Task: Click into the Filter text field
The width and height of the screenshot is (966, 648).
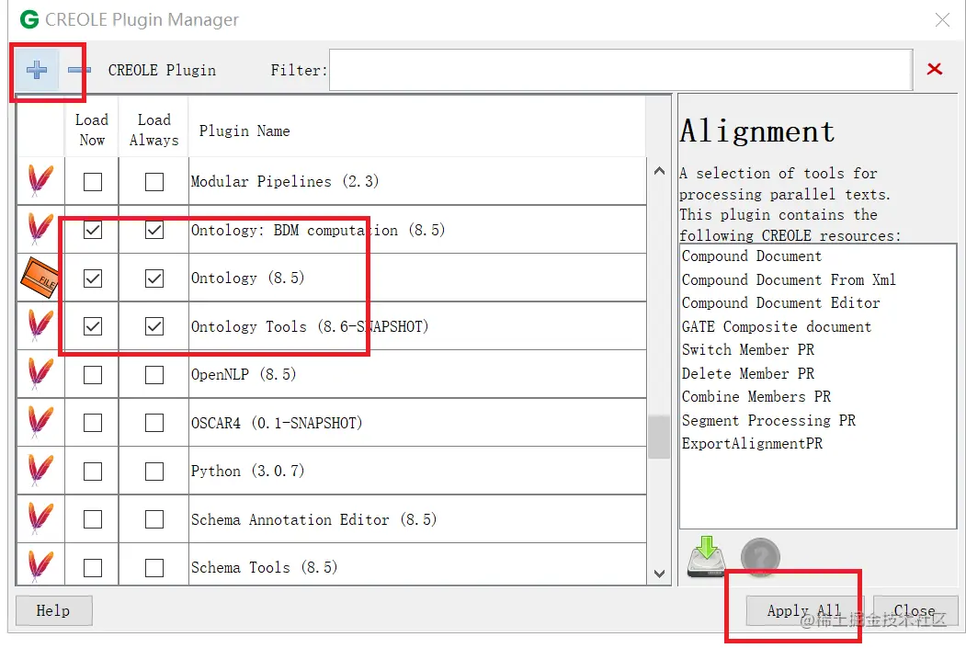Action: (621, 70)
